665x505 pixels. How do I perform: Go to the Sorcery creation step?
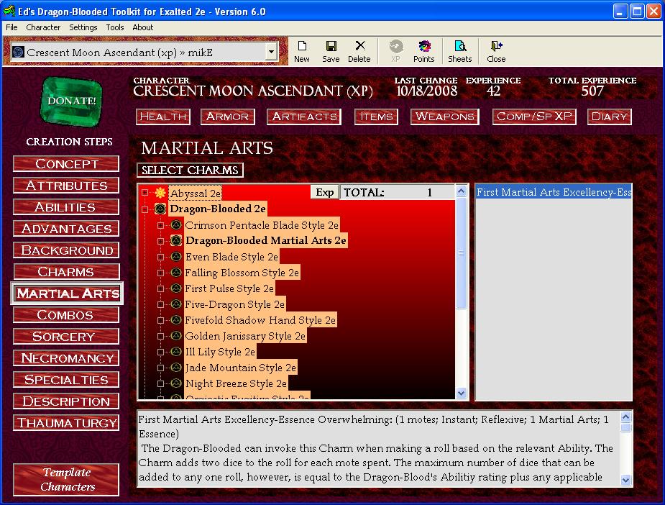click(x=66, y=337)
